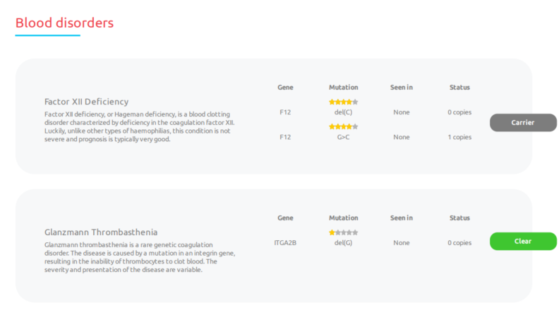The height and width of the screenshot is (315, 559).
Task: Click the Mutation column header in Glanzmann card
Action: coord(343,218)
